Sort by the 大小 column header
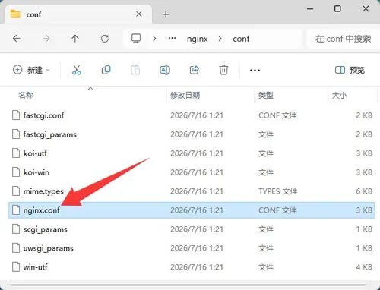 point(339,95)
